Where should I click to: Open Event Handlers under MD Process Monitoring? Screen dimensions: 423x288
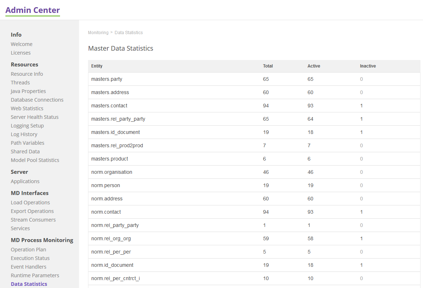(x=28, y=266)
